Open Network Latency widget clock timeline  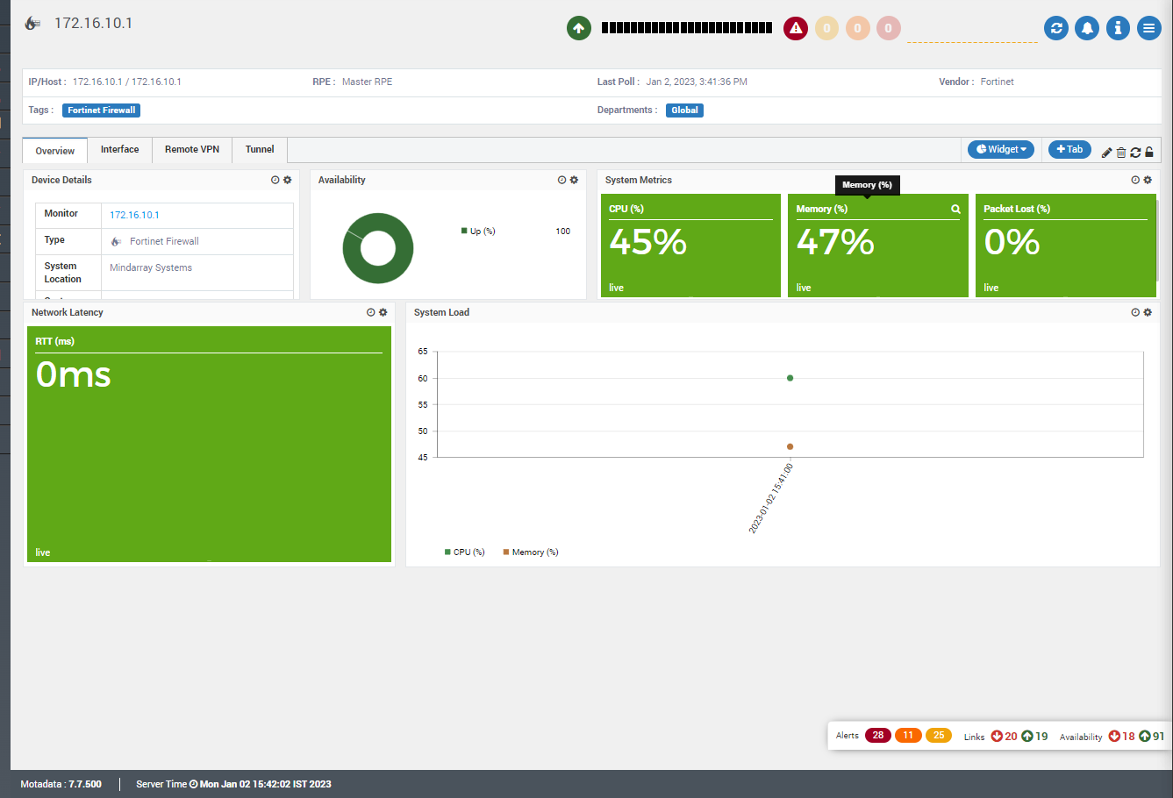coord(370,312)
